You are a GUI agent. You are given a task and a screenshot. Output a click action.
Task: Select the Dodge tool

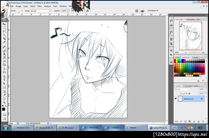pos(4,72)
